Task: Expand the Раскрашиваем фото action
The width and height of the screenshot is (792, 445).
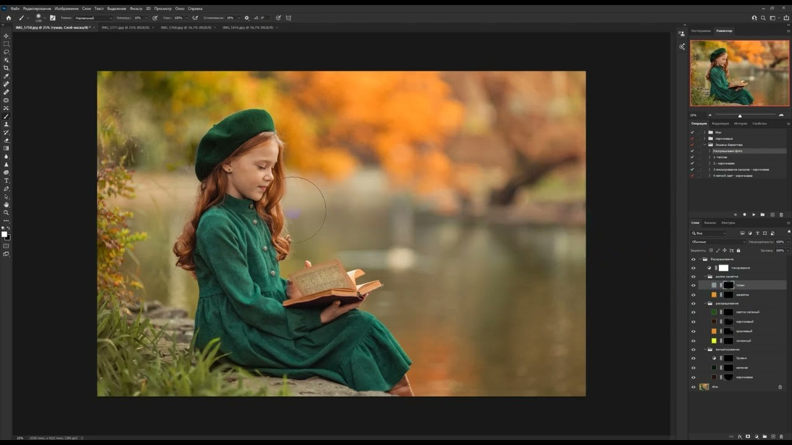Action: pos(709,151)
